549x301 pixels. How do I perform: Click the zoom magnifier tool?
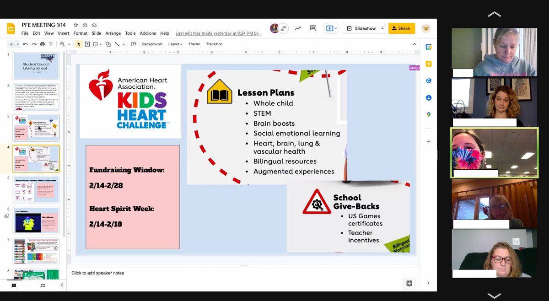(x=62, y=44)
